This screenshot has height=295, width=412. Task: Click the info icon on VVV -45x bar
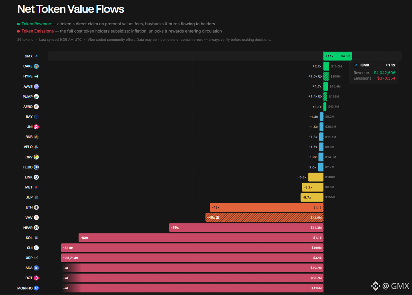217,217
